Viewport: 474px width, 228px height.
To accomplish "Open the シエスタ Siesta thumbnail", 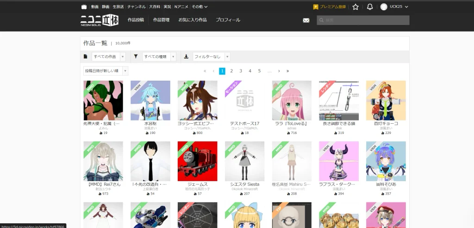I will point(244,161).
